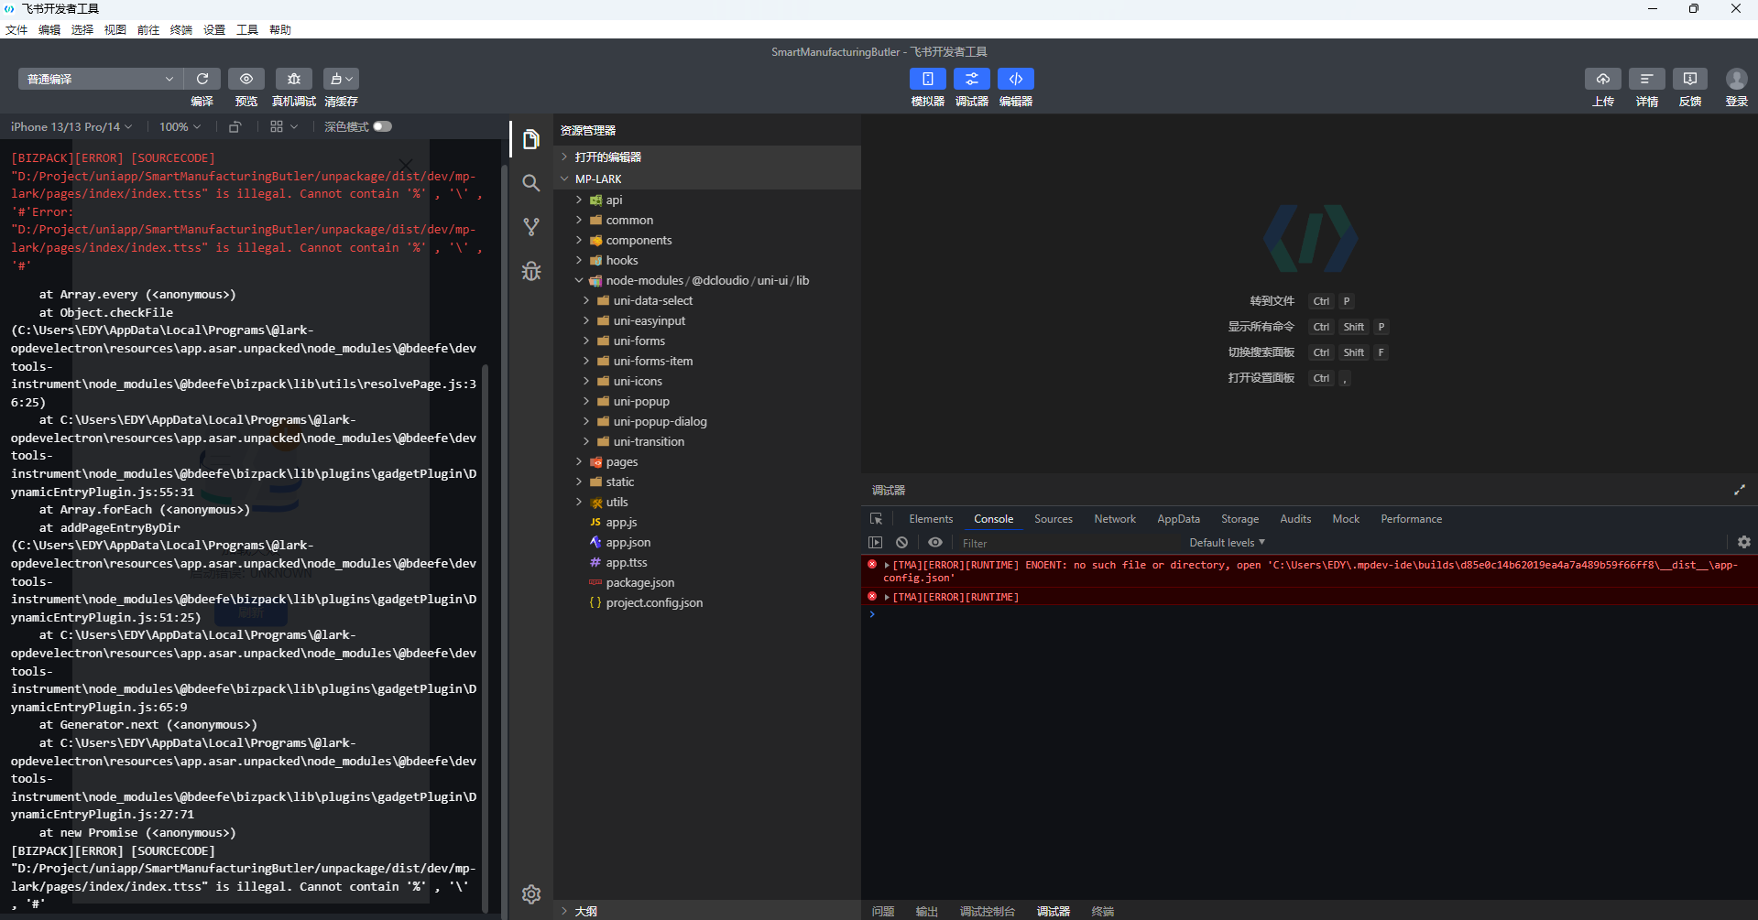Screen dimensions: 1758x920
Task: Switch to the Network tab
Action: point(1114,519)
